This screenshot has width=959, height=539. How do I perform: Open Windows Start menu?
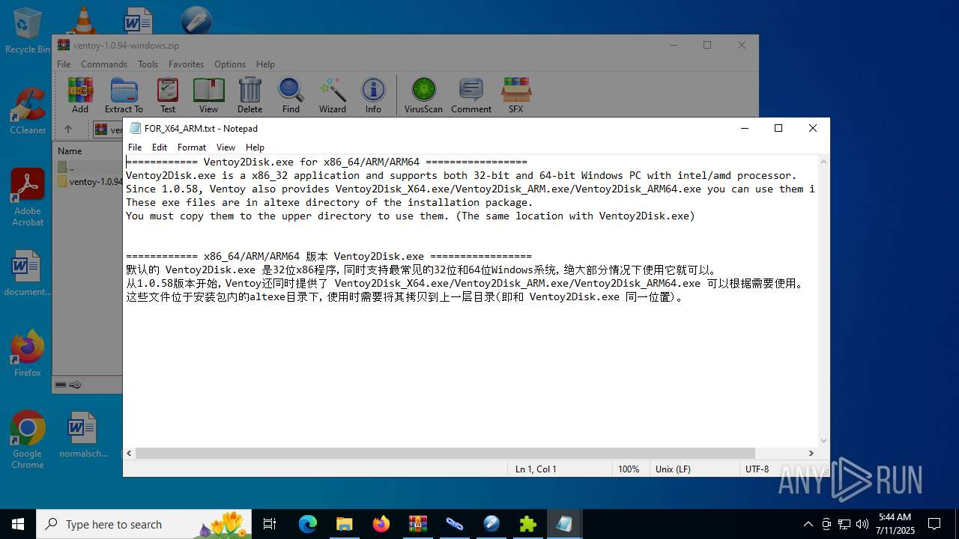coord(18,524)
